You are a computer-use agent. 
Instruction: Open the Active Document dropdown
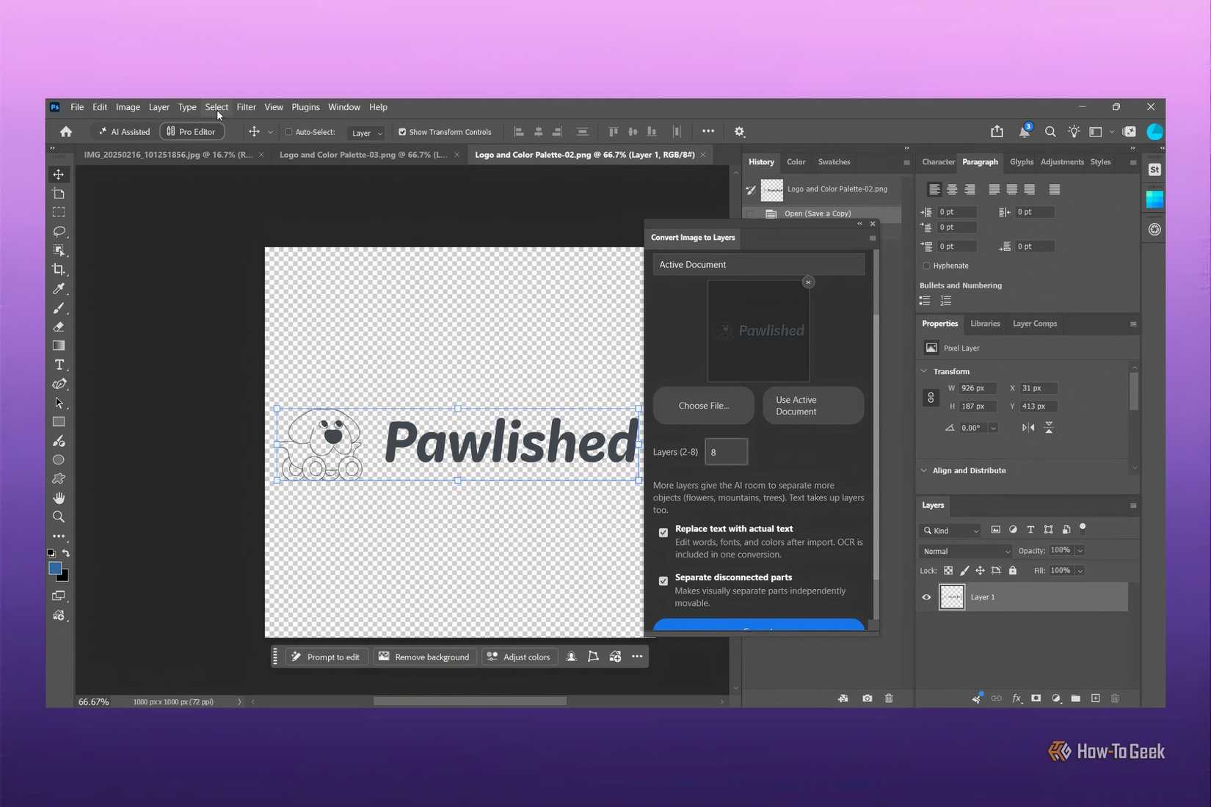[x=759, y=265]
